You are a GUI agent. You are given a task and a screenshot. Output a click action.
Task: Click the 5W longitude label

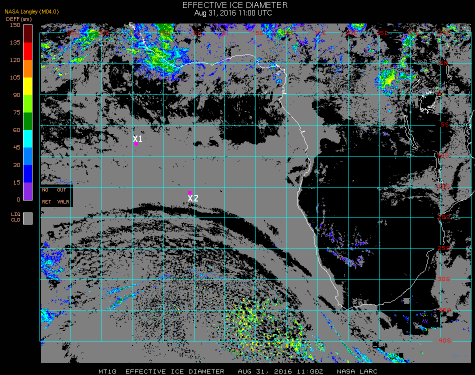tap(197, 33)
